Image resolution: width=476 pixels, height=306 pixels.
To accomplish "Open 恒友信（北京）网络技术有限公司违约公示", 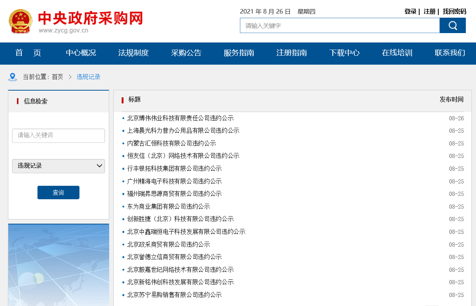I will pos(183,156).
